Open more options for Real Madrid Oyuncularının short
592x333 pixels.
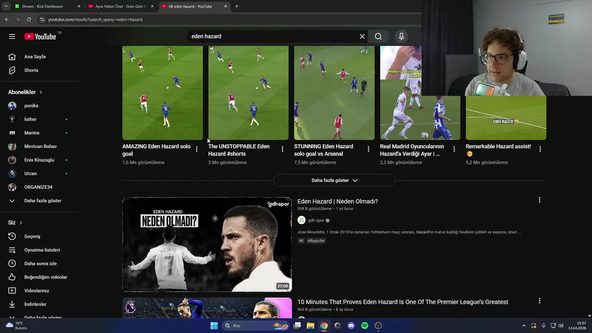[x=454, y=149]
